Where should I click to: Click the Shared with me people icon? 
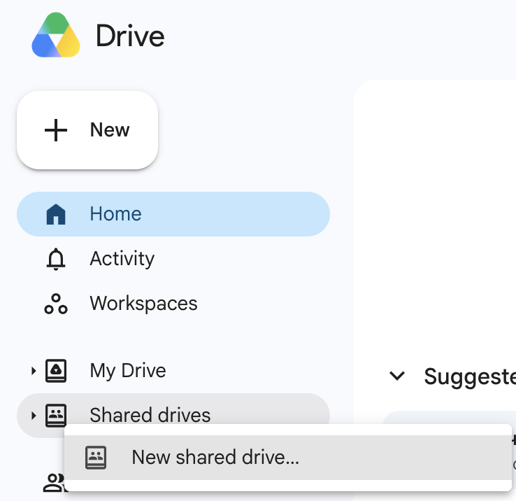tap(53, 483)
